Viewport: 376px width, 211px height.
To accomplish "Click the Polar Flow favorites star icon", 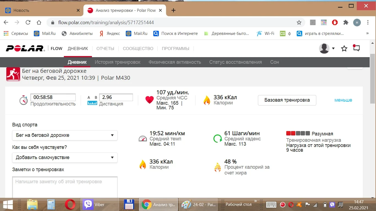I will [x=344, y=49].
